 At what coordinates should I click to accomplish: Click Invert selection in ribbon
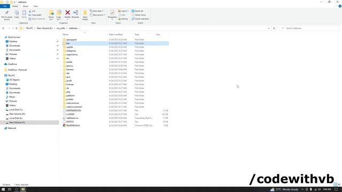140,19
